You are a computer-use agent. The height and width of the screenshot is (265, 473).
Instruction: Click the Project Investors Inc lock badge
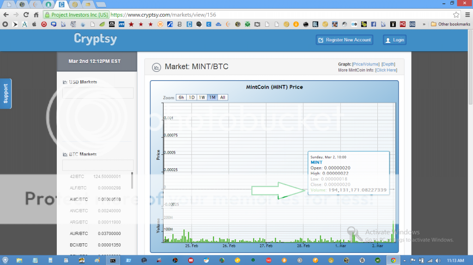coord(76,14)
